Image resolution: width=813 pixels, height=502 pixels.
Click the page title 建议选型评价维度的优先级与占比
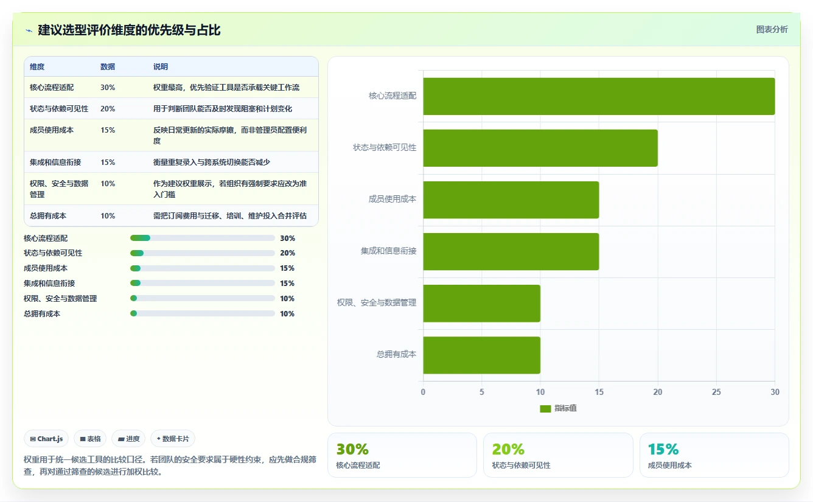pos(129,30)
